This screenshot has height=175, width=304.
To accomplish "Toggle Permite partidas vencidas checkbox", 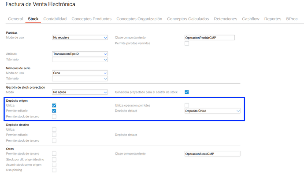I will point(187,43).
